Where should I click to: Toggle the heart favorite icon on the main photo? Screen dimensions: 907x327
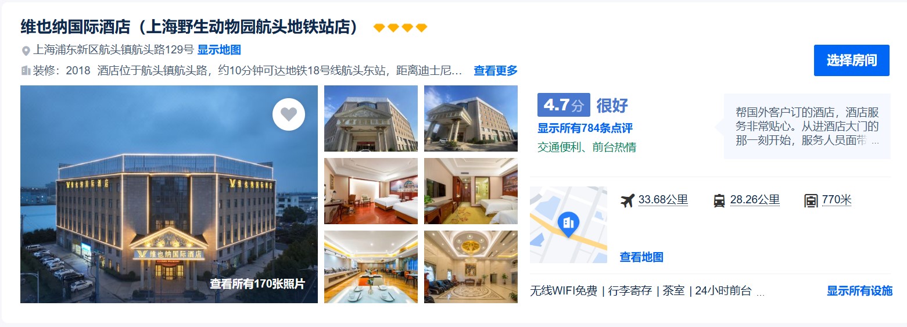tap(289, 114)
